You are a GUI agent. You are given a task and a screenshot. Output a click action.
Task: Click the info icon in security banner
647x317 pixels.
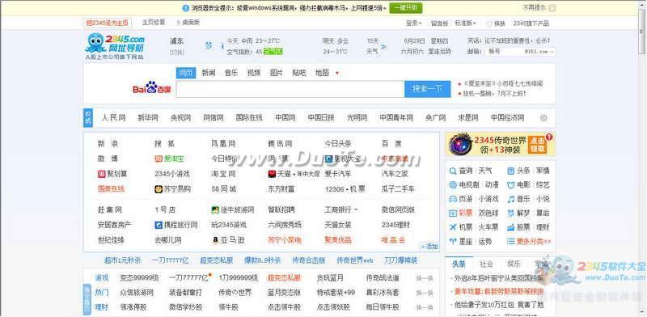[186, 8]
